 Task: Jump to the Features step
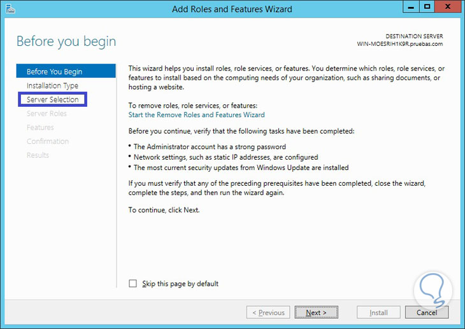point(40,127)
